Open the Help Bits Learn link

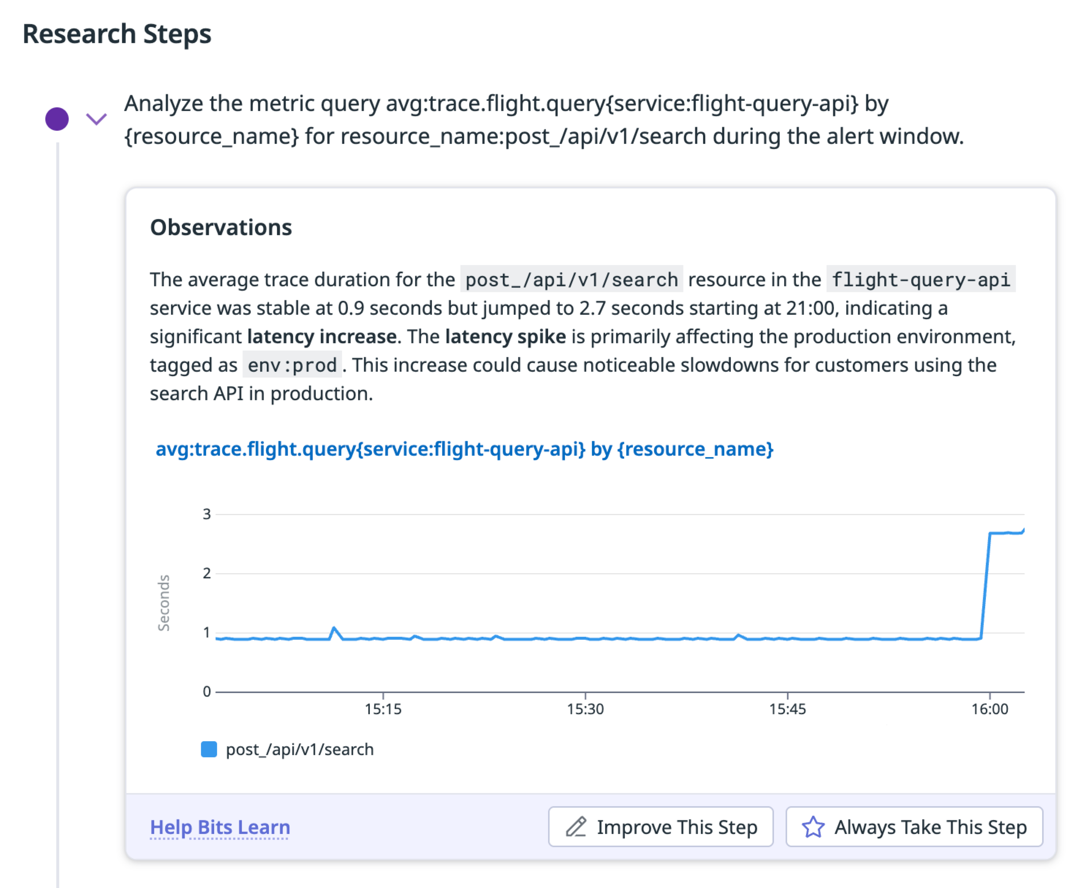pyautogui.click(x=220, y=827)
